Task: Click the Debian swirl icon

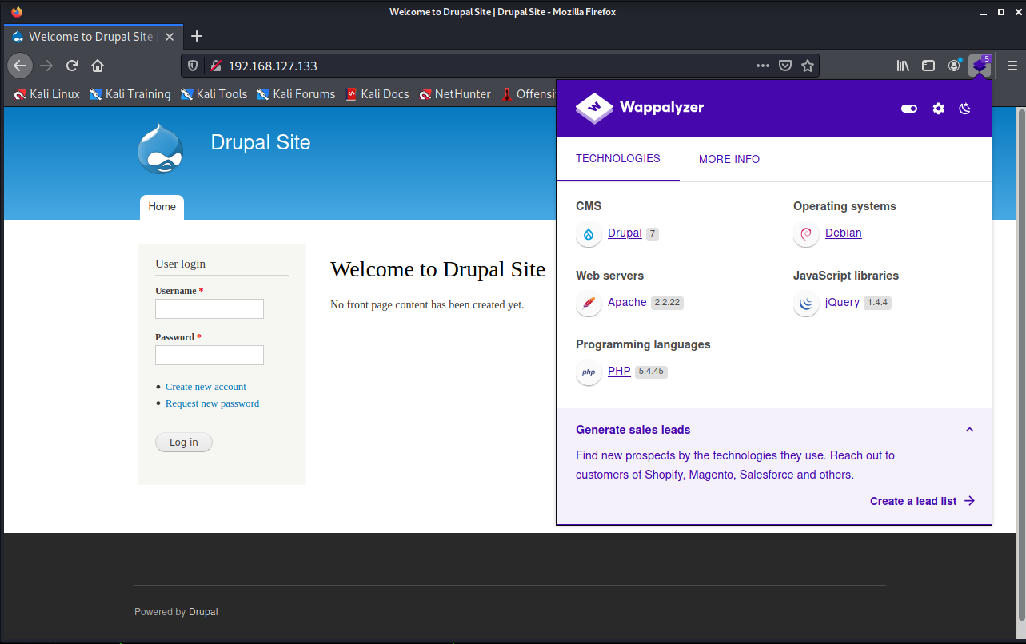Action: click(x=806, y=233)
